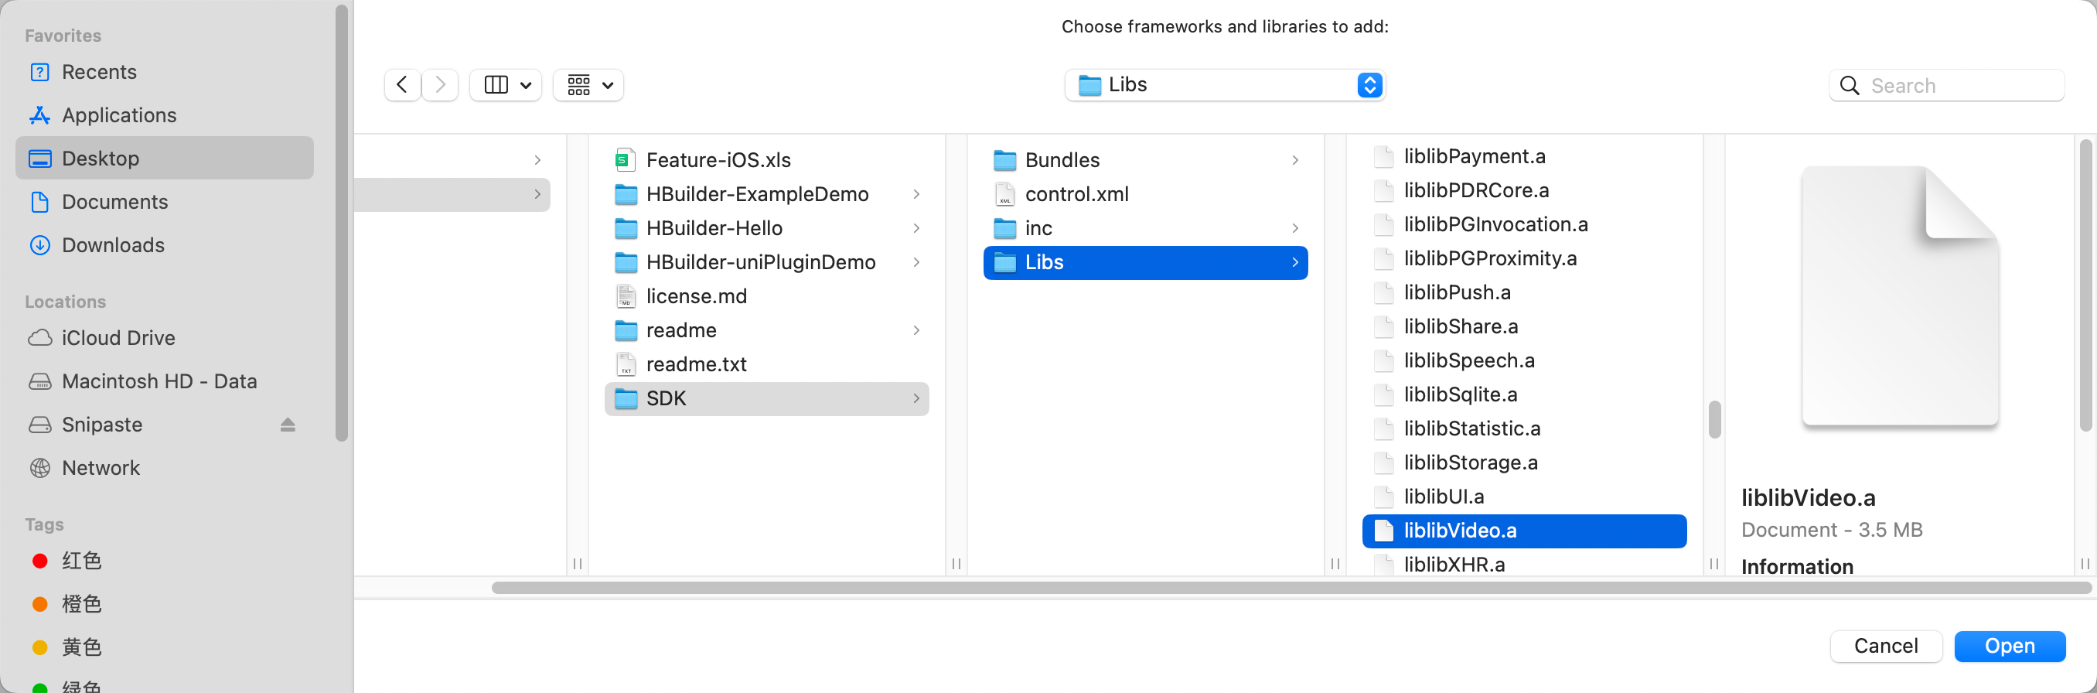This screenshot has width=2097, height=693.
Task: Click the back navigation arrow
Action: [x=402, y=84]
